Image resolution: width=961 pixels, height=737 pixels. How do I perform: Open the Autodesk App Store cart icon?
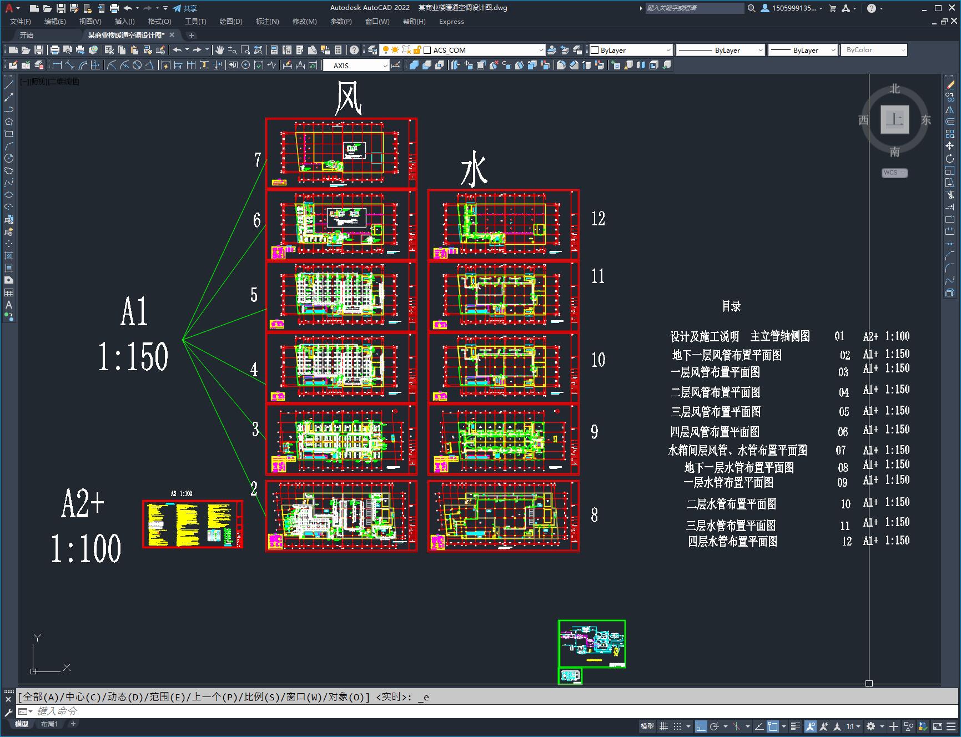tap(832, 8)
